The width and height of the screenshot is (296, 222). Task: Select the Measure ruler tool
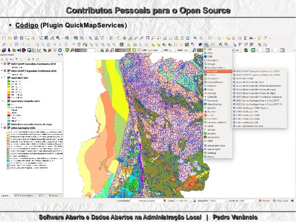[251, 38]
